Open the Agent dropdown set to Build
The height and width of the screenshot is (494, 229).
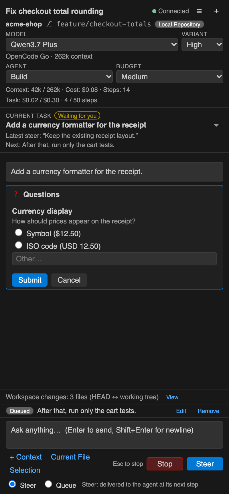59,77
